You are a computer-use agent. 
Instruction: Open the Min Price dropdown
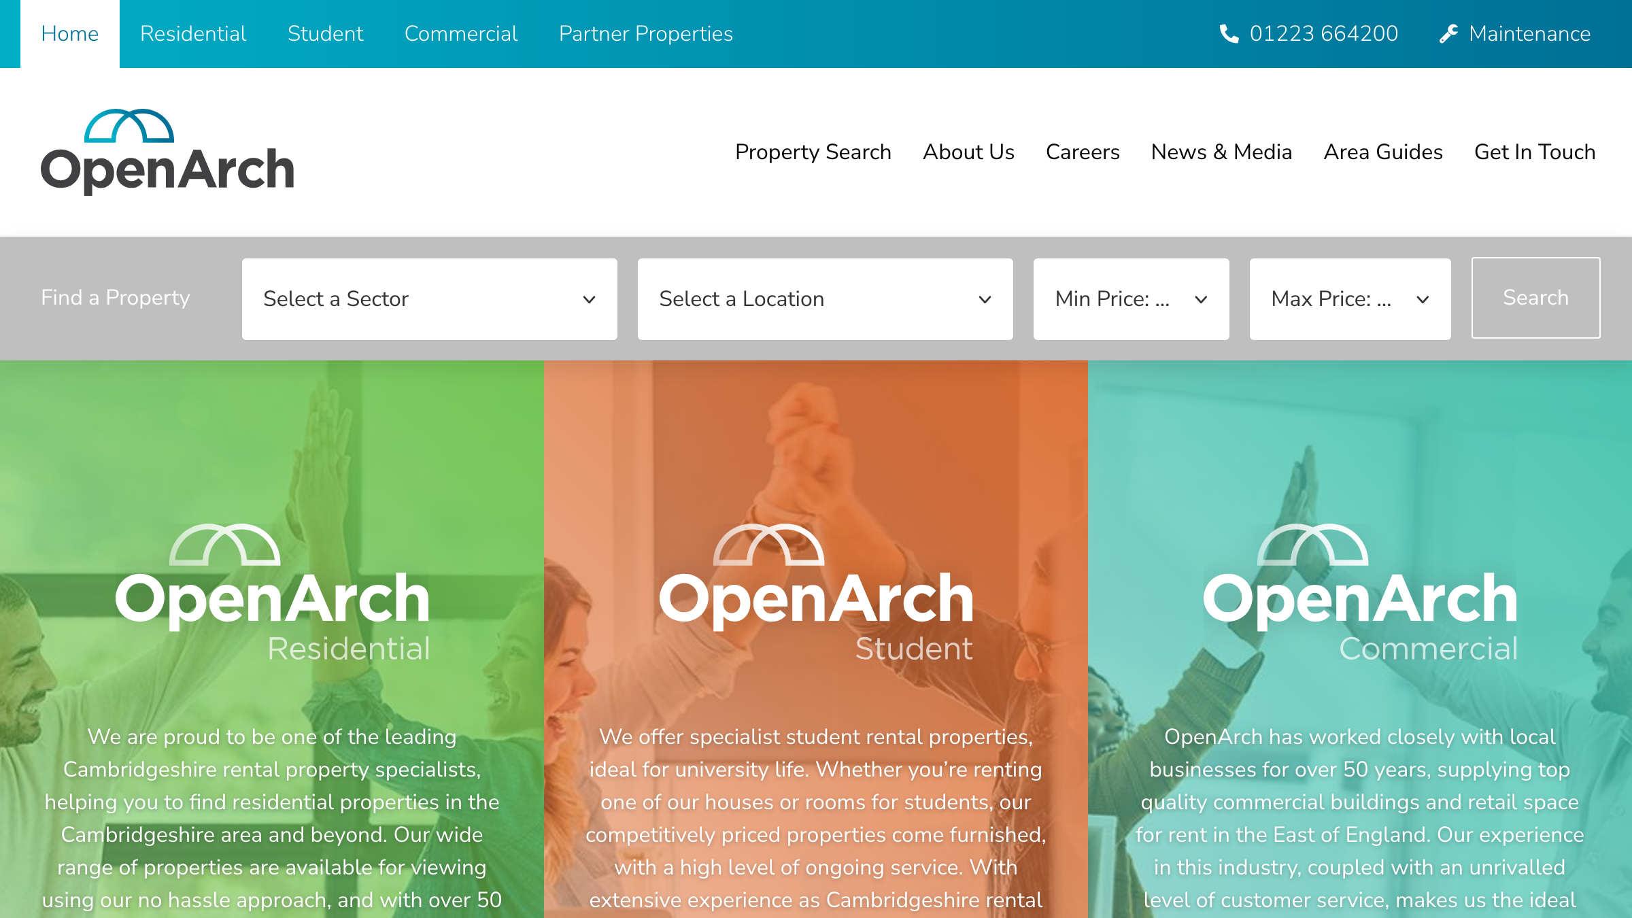(1132, 299)
